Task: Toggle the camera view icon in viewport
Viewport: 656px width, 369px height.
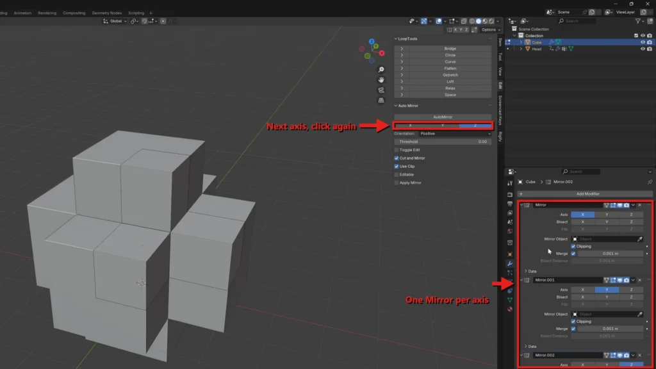Action: pyautogui.click(x=381, y=90)
